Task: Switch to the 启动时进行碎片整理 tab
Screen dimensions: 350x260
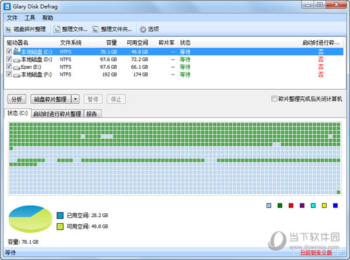Action: [57, 114]
